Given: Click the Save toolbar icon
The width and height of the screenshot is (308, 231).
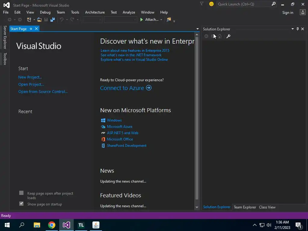Looking at the screenshot, I should [46, 20].
